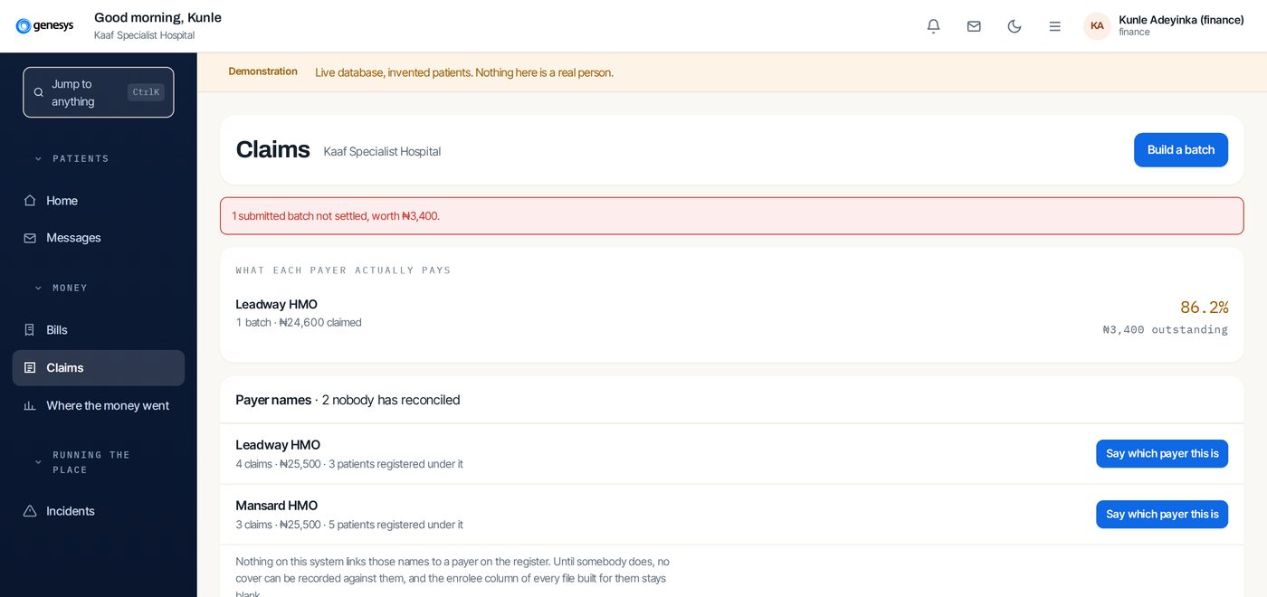Viewport: 1267px width, 597px height.
Task: Click the Incidents warning triangle icon
Action: coord(30,511)
